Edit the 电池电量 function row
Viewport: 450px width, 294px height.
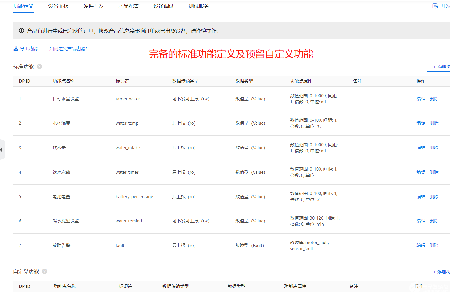[421, 197]
